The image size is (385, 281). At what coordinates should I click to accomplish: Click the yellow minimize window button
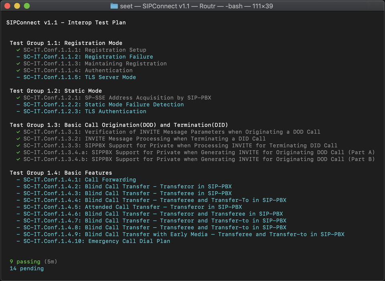[17, 6]
